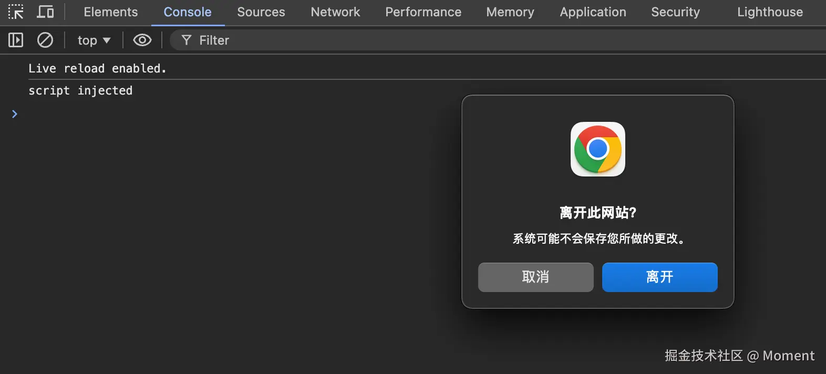
Task: Confirm leaving with the 离开 button
Action: pos(659,277)
